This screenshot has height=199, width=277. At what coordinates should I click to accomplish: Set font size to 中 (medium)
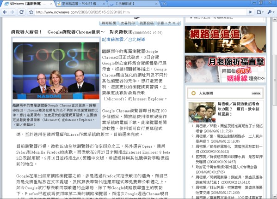[174, 23]
